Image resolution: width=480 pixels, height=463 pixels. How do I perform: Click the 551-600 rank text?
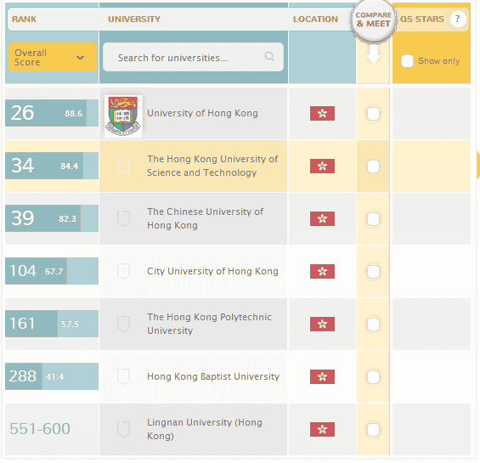coord(40,429)
